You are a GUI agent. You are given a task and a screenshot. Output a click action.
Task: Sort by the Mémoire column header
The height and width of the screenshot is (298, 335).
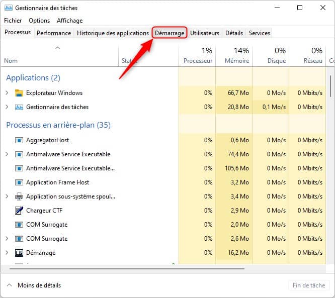234,56
